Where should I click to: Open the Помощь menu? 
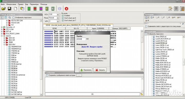[x=44, y=4]
